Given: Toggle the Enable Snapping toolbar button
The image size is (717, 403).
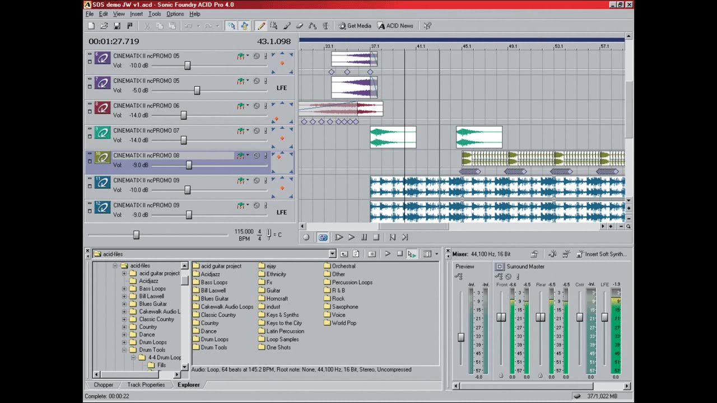Looking at the screenshot, I should [x=231, y=26].
